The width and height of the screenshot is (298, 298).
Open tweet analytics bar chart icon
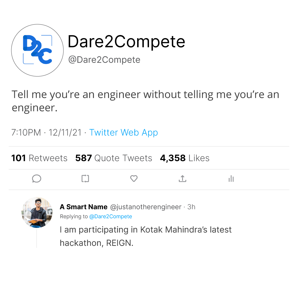tap(231, 179)
